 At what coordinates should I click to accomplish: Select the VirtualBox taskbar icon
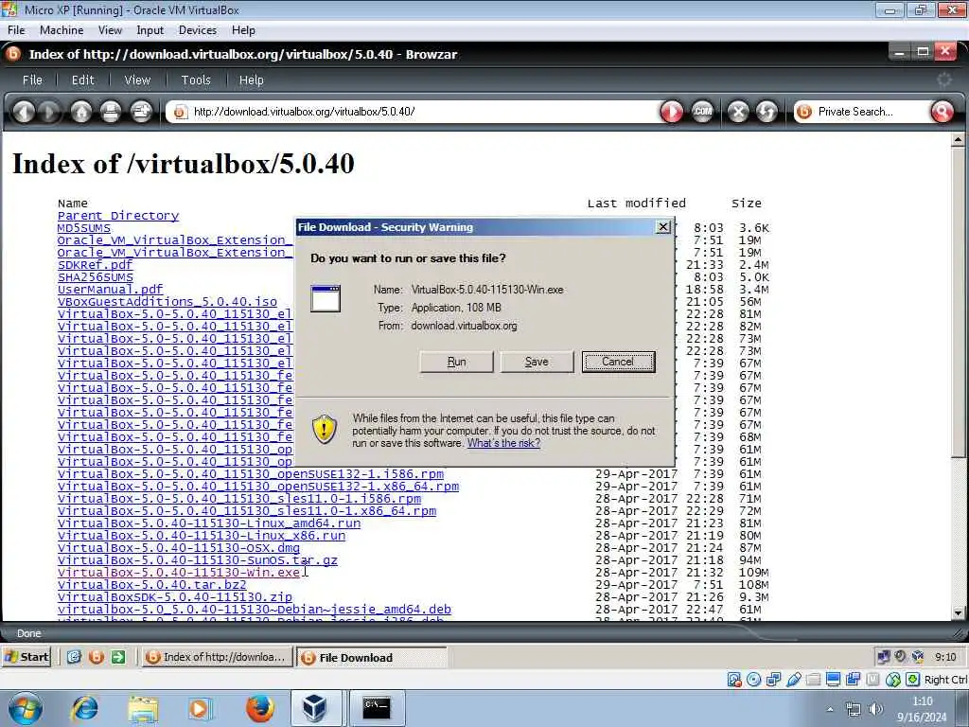(315, 708)
